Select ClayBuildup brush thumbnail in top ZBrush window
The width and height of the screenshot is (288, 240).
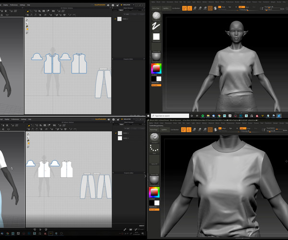[x=156, y=16]
